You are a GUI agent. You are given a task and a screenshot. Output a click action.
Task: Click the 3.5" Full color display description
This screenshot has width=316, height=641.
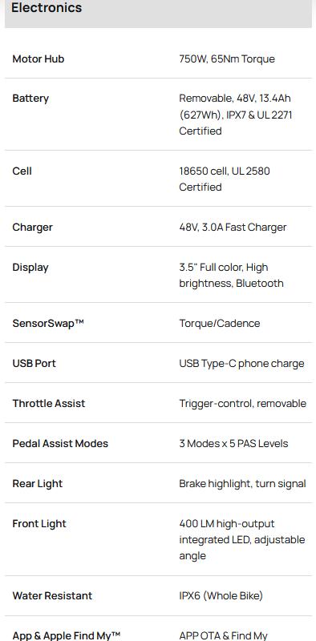click(x=231, y=275)
